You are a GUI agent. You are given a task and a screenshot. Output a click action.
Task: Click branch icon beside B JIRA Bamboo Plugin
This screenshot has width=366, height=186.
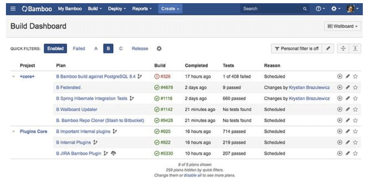pyautogui.click(x=106, y=153)
